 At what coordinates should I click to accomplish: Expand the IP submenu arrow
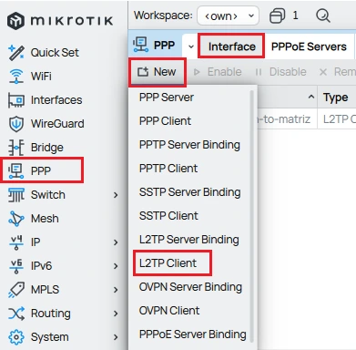[116, 242]
